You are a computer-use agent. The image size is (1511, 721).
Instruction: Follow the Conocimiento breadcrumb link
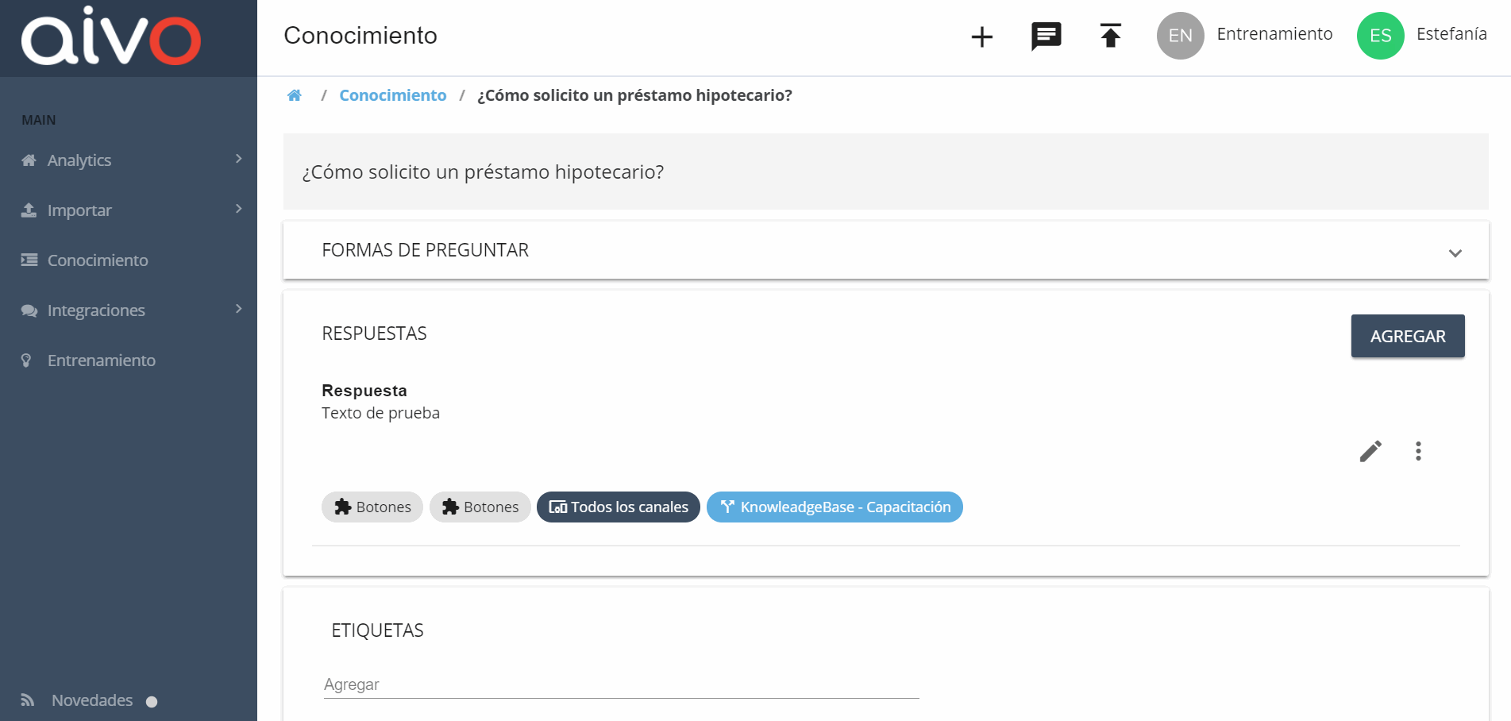click(393, 95)
